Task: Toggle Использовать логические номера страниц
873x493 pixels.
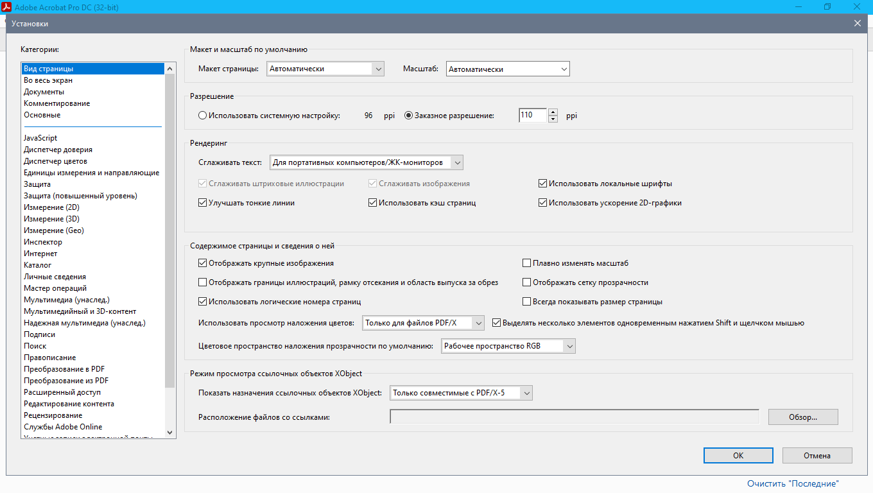Action: click(x=203, y=302)
